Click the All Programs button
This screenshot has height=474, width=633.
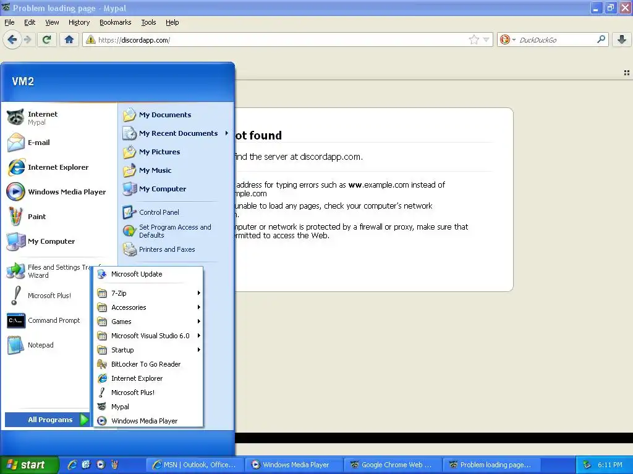pyautogui.click(x=47, y=420)
